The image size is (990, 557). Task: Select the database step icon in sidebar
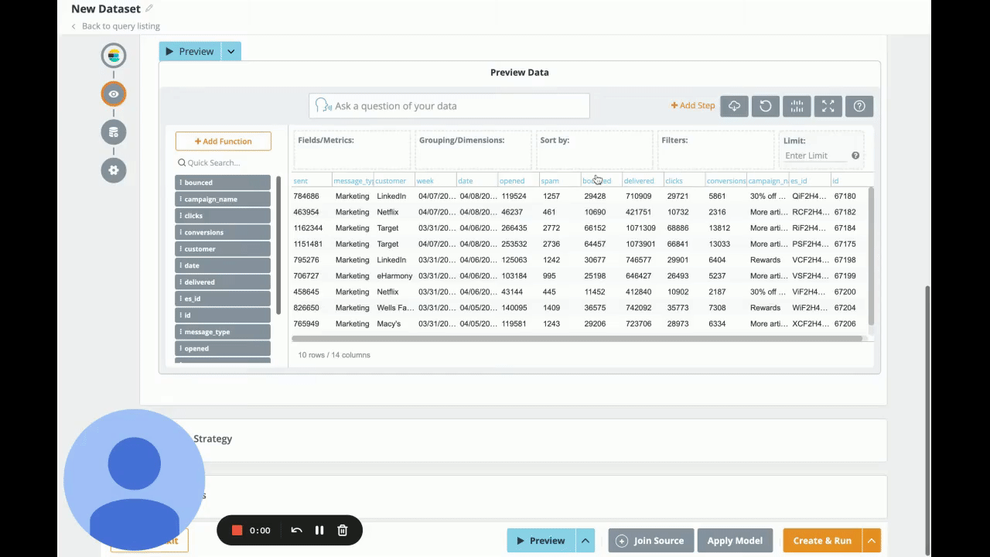tap(114, 132)
